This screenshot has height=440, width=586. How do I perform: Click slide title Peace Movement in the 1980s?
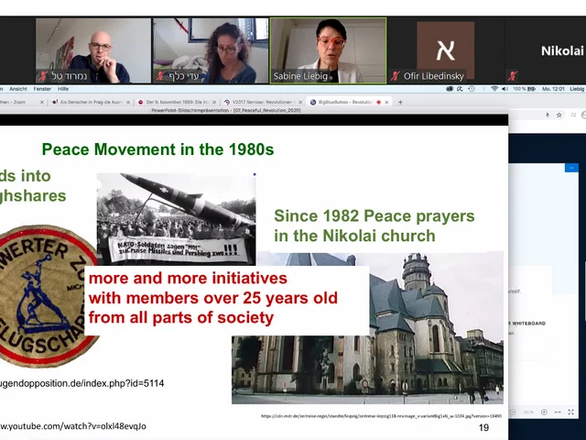click(x=157, y=149)
